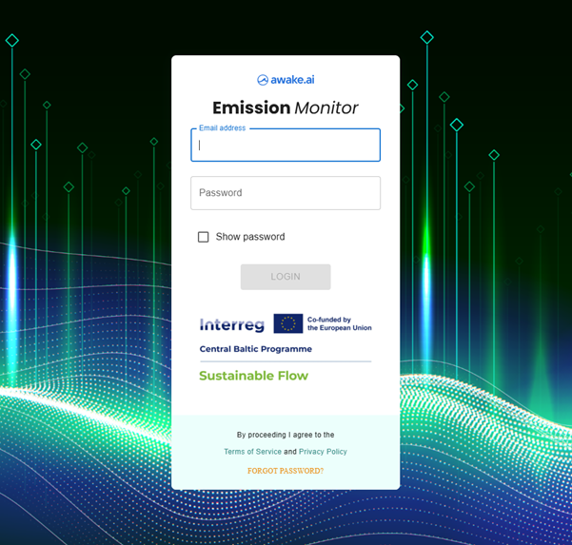Click the Central Baltic Programme text
The height and width of the screenshot is (545, 572).
[256, 349]
